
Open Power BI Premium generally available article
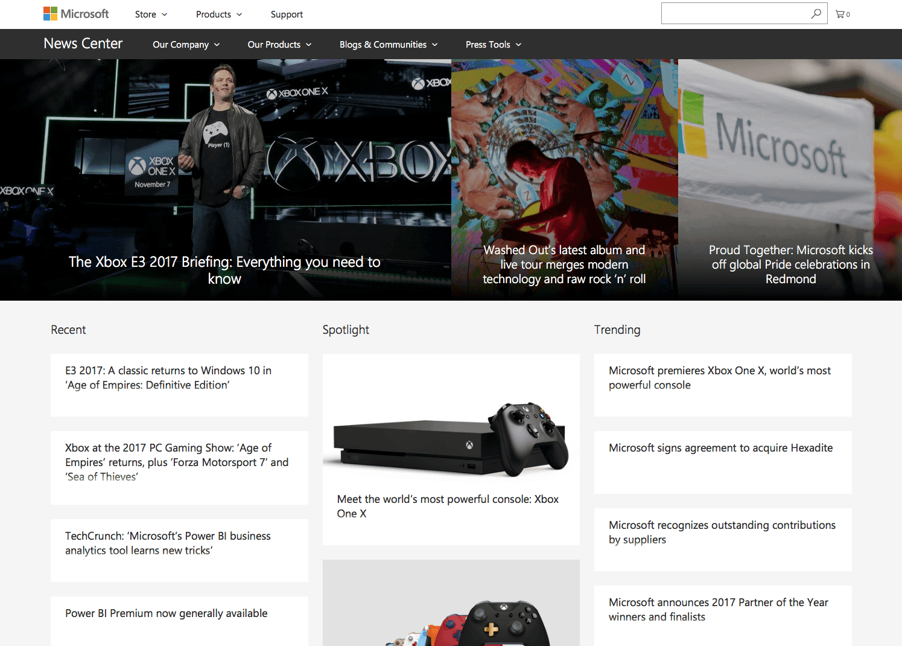click(167, 613)
